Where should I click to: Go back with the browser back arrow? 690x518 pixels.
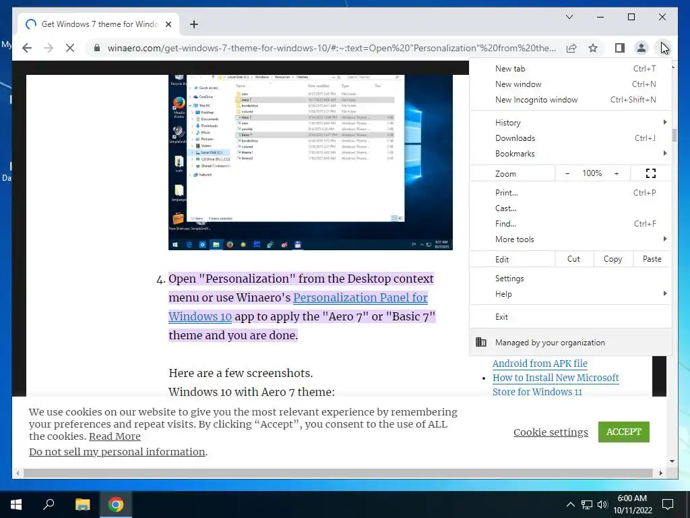click(27, 48)
